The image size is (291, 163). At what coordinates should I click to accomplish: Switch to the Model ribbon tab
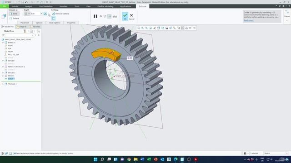pyautogui.click(x=15, y=6)
